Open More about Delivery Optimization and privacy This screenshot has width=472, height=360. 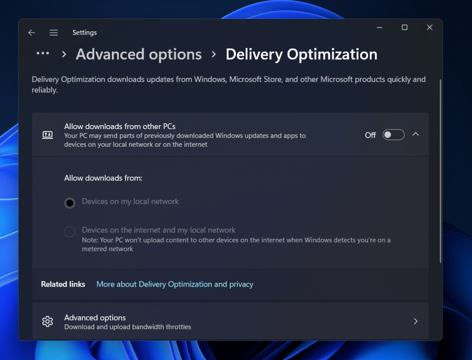175,284
